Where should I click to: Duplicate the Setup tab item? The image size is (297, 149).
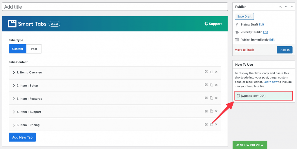211,85
